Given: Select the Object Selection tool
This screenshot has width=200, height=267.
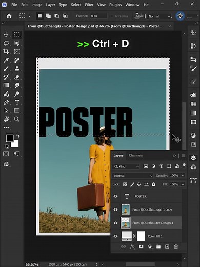Looking at the screenshot, I should point(17,43).
